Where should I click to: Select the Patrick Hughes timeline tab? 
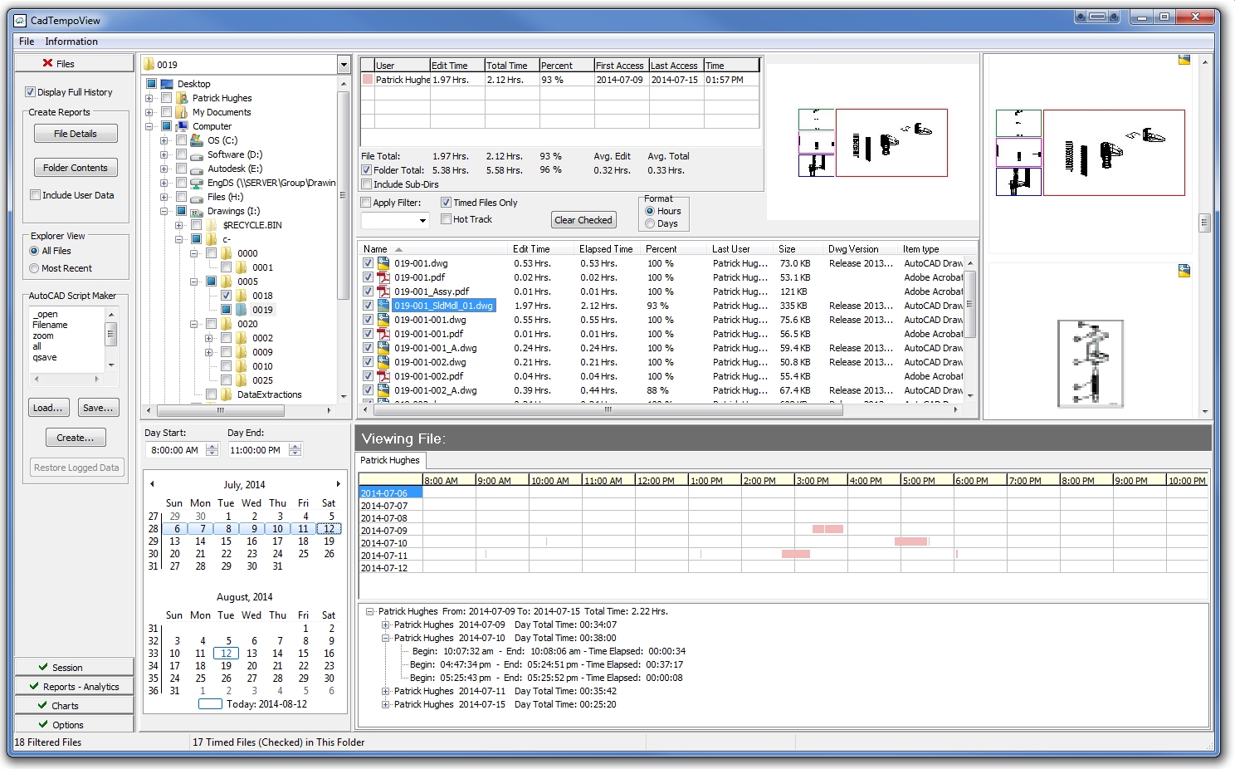[x=390, y=460]
